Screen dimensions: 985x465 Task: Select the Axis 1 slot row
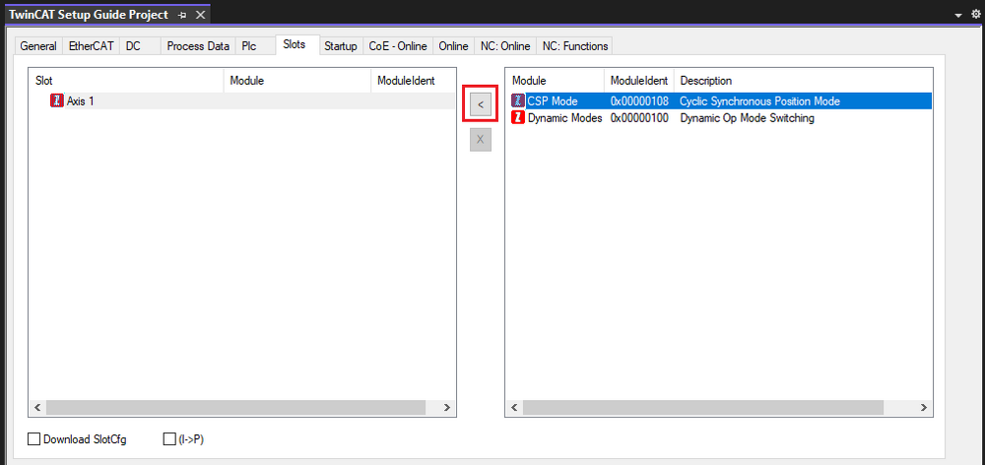click(242, 100)
